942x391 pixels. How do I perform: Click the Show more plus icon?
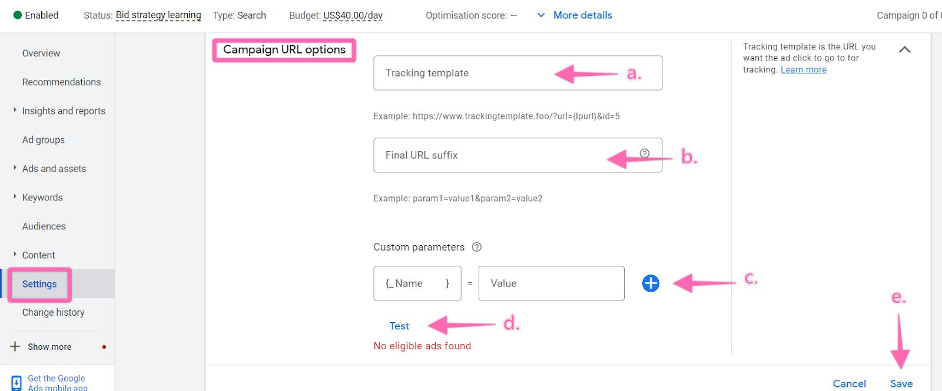coord(15,347)
